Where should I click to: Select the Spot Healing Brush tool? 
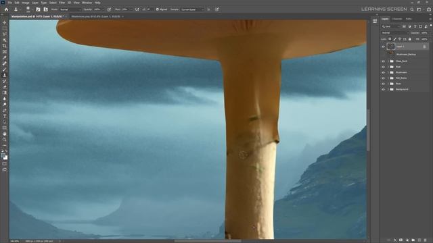[x=5, y=63]
